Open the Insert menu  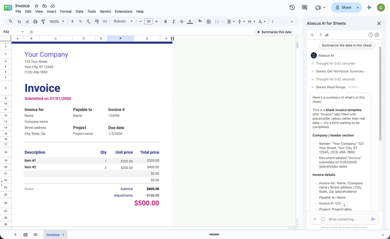(51, 11)
